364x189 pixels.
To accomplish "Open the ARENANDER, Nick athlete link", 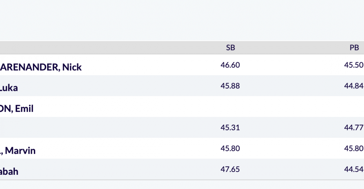I will (x=41, y=67).
